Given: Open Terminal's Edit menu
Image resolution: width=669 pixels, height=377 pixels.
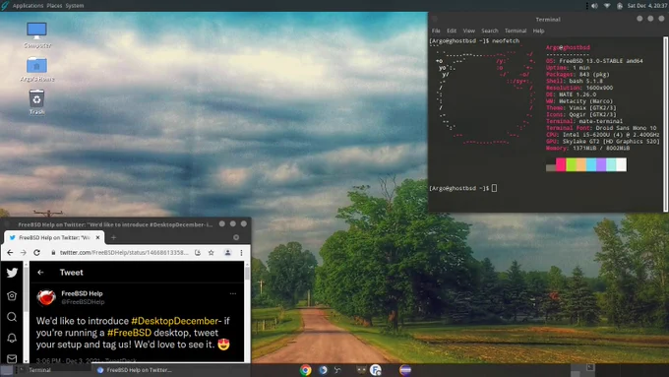Looking at the screenshot, I should [x=452, y=31].
